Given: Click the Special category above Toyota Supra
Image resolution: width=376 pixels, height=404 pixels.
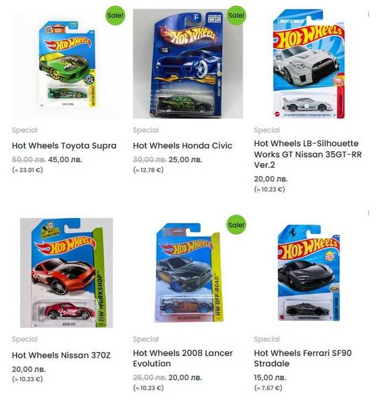Looking at the screenshot, I should pos(25,130).
